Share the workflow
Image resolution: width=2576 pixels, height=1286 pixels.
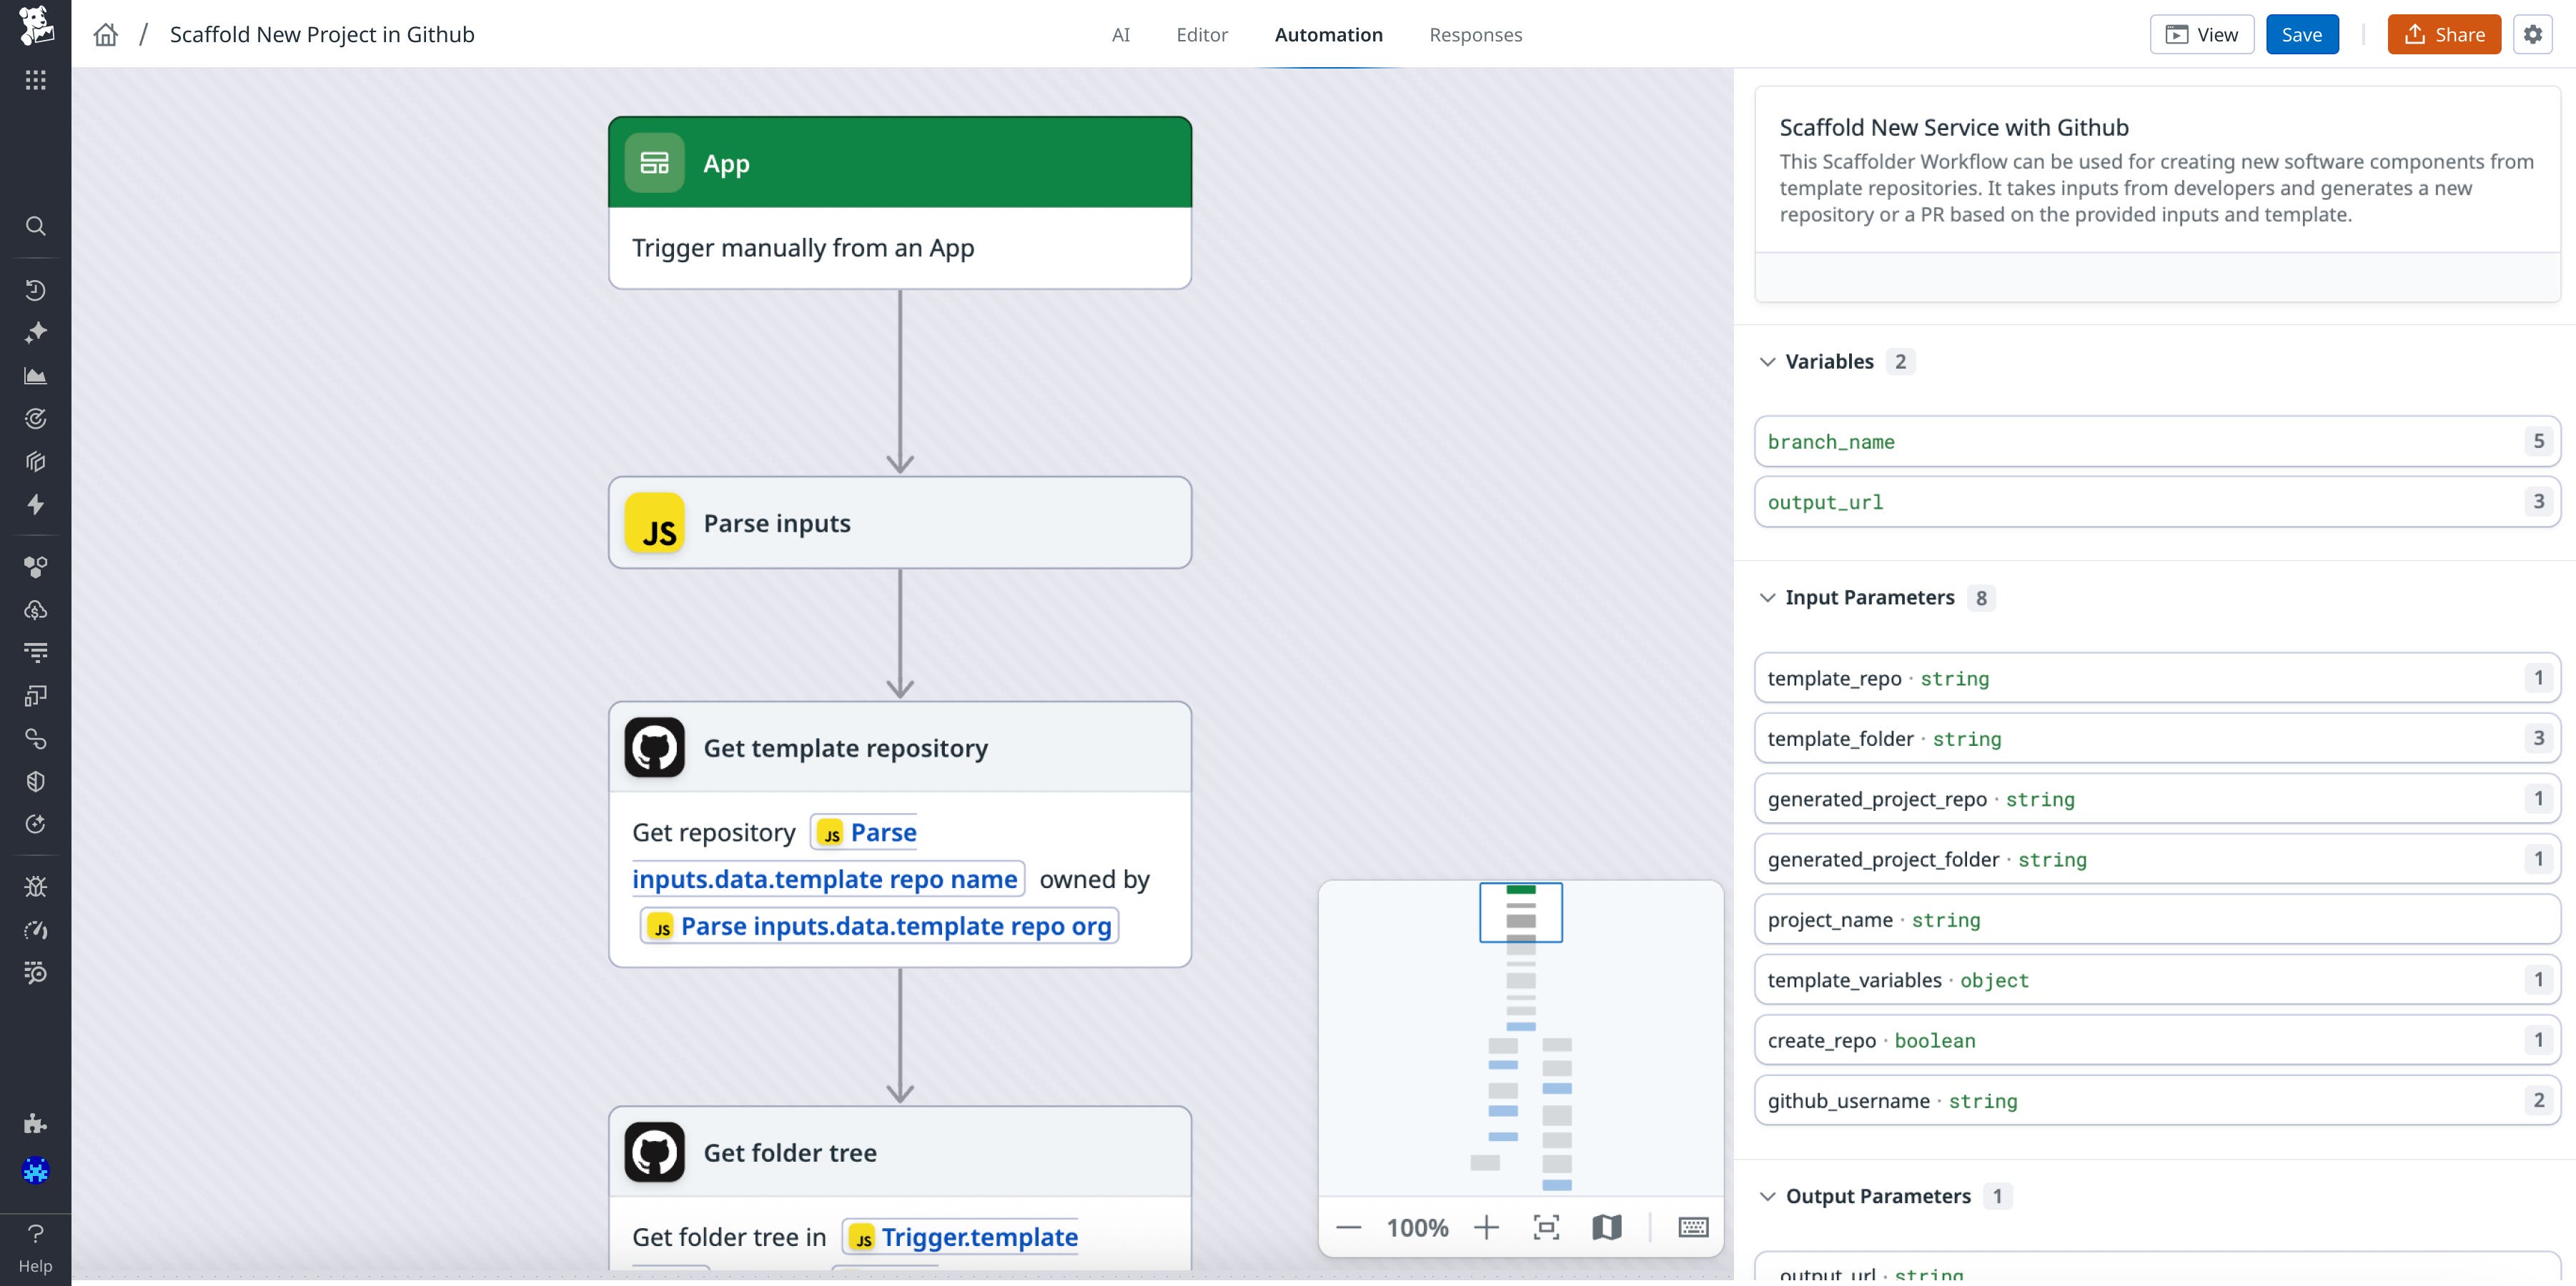pos(2443,33)
